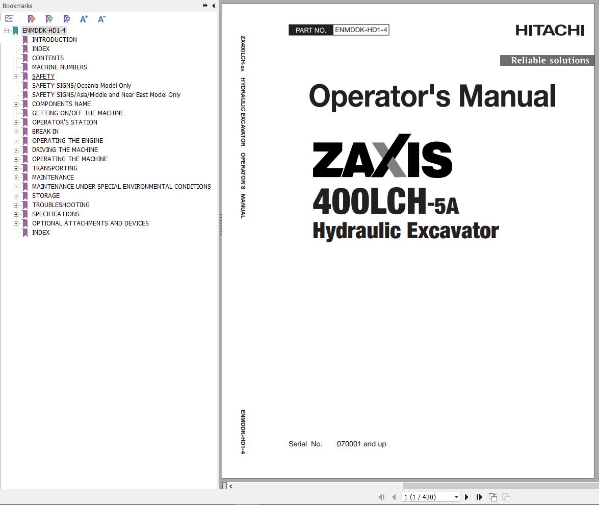Open the MAINTENANCE bookmark

pos(53,177)
